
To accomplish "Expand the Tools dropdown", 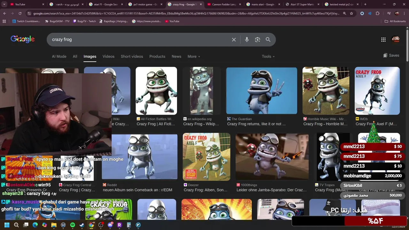I will click(x=268, y=57).
